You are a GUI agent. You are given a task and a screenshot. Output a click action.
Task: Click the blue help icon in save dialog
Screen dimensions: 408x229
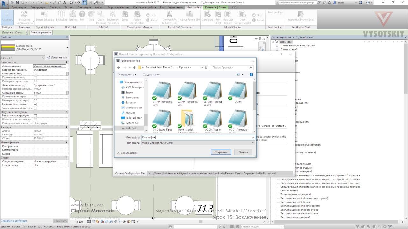[251, 74]
